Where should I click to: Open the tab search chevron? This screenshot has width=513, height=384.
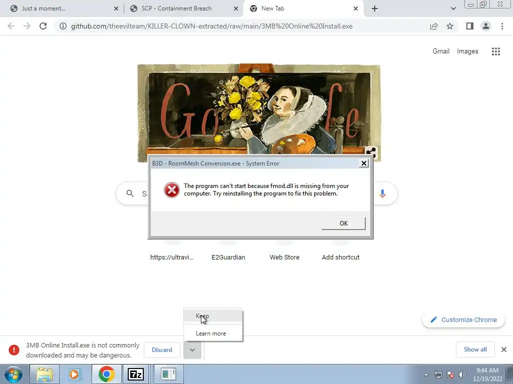click(x=453, y=8)
